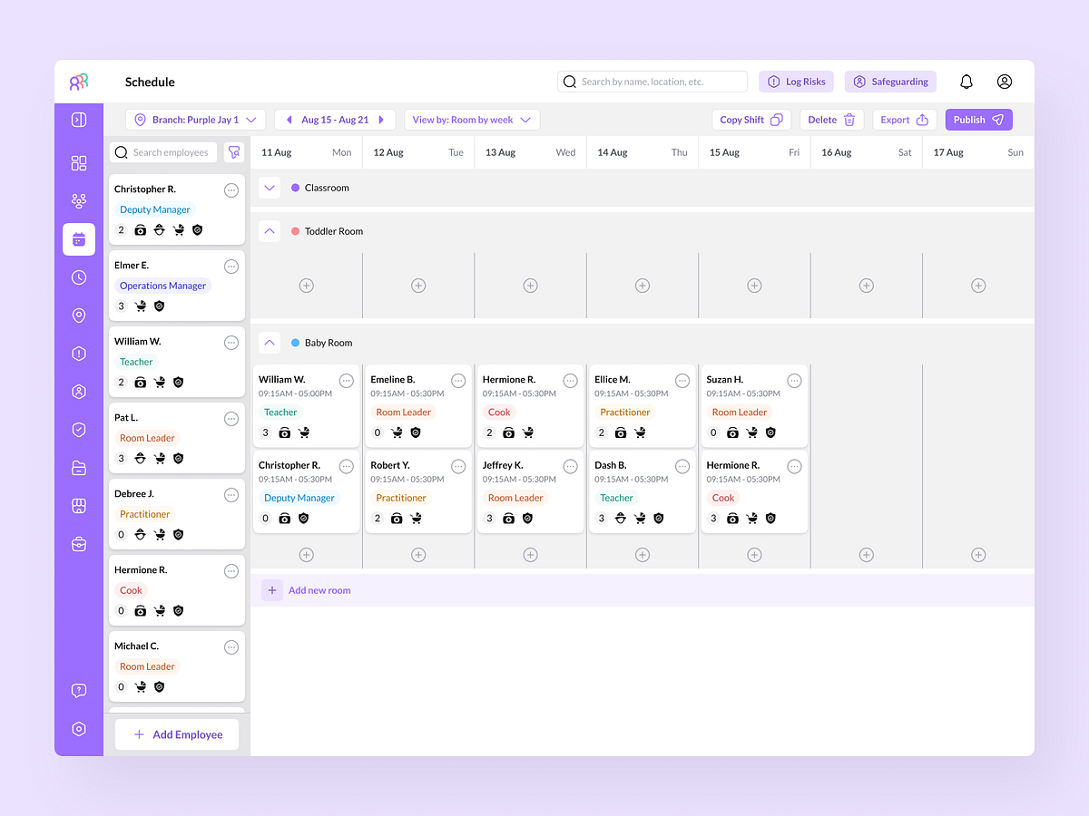Toggle the stroller icon on Elmer E.'s card
Image resolution: width=1089 pixels, height=816 pixels.
[141, 306]
